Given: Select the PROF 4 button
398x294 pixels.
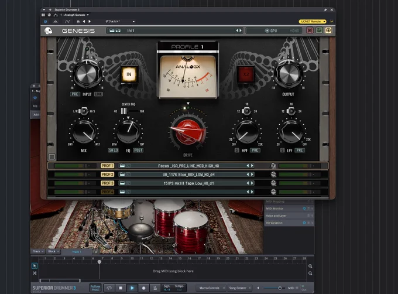Looking at the screenshot, I should click(107, 192).
